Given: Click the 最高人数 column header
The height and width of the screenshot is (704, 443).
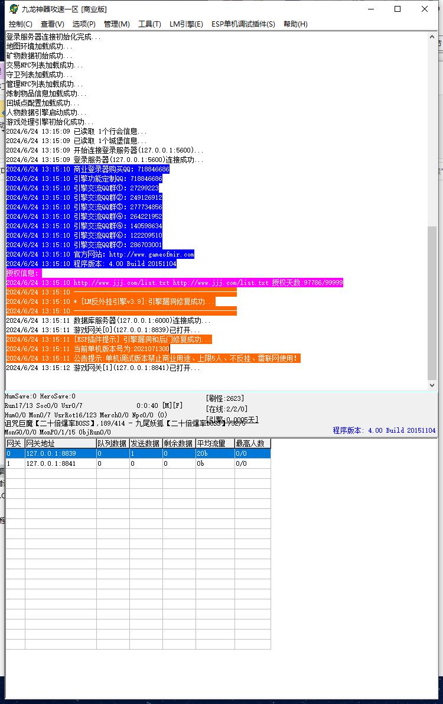Looking at the screenshot, I should 252,443.
